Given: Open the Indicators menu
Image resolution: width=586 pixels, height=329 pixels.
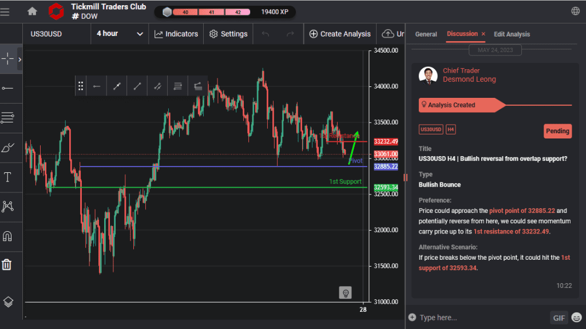Looking at the screenshot, I should (176, 34).
